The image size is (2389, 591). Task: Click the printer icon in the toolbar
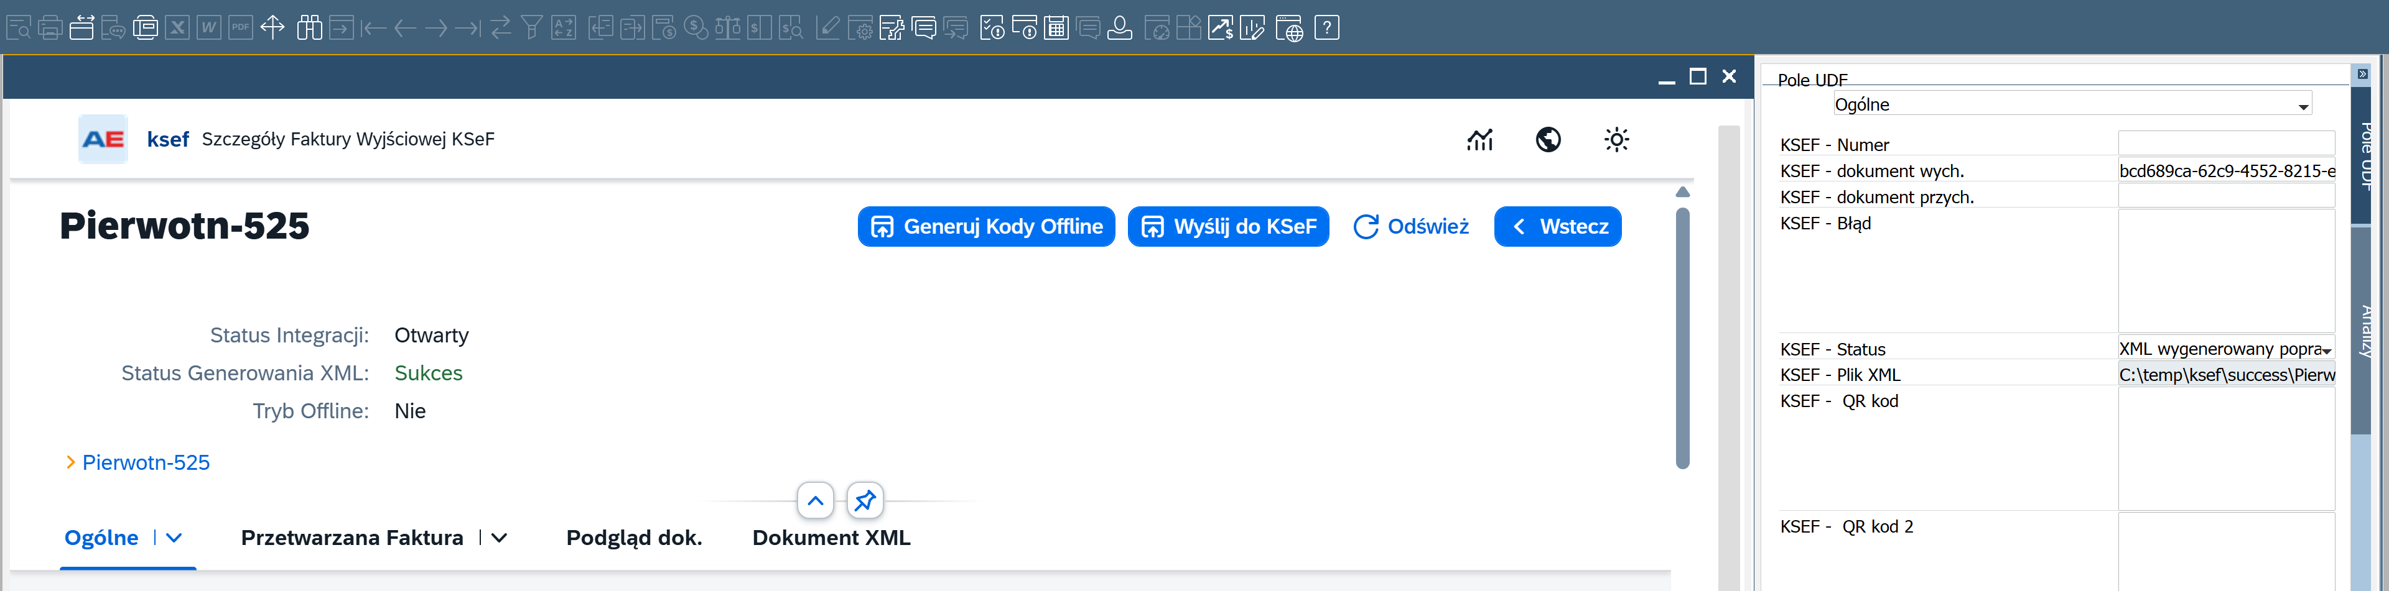click(x=50, y=28)
